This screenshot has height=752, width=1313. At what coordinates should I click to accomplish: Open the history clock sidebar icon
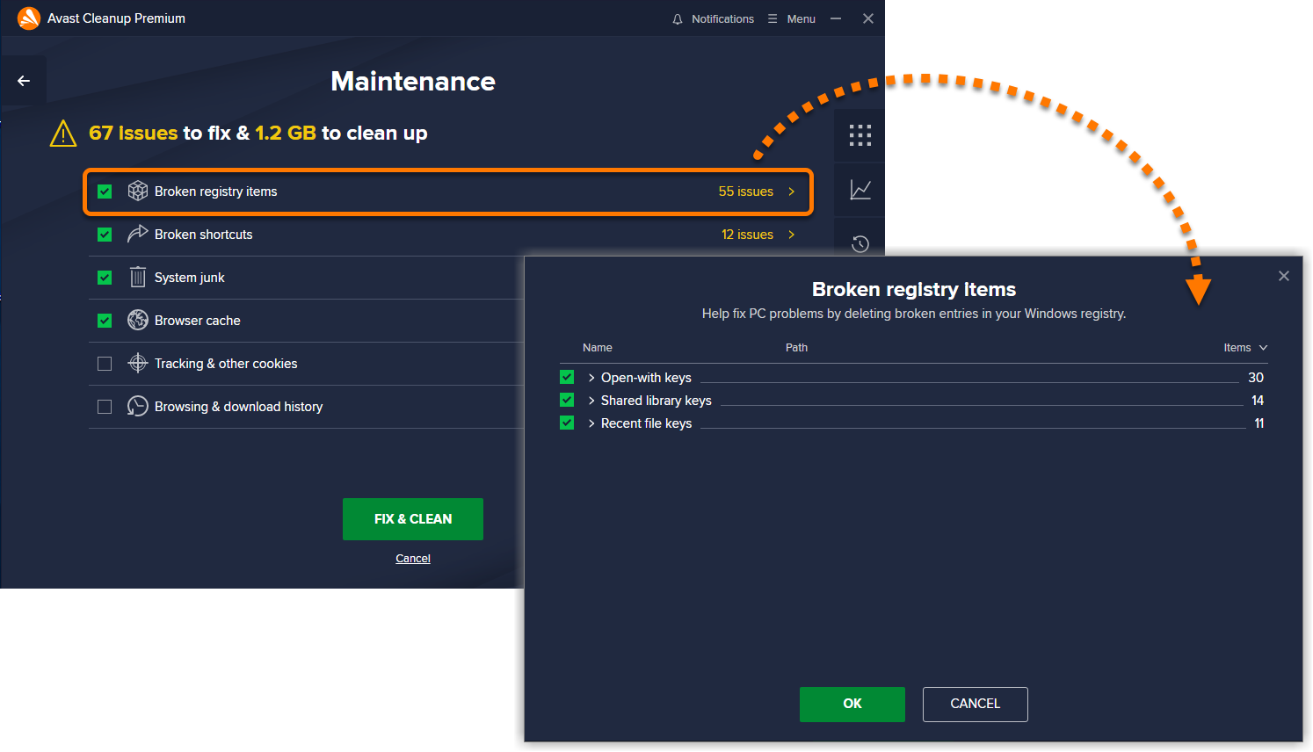point(860,243)
